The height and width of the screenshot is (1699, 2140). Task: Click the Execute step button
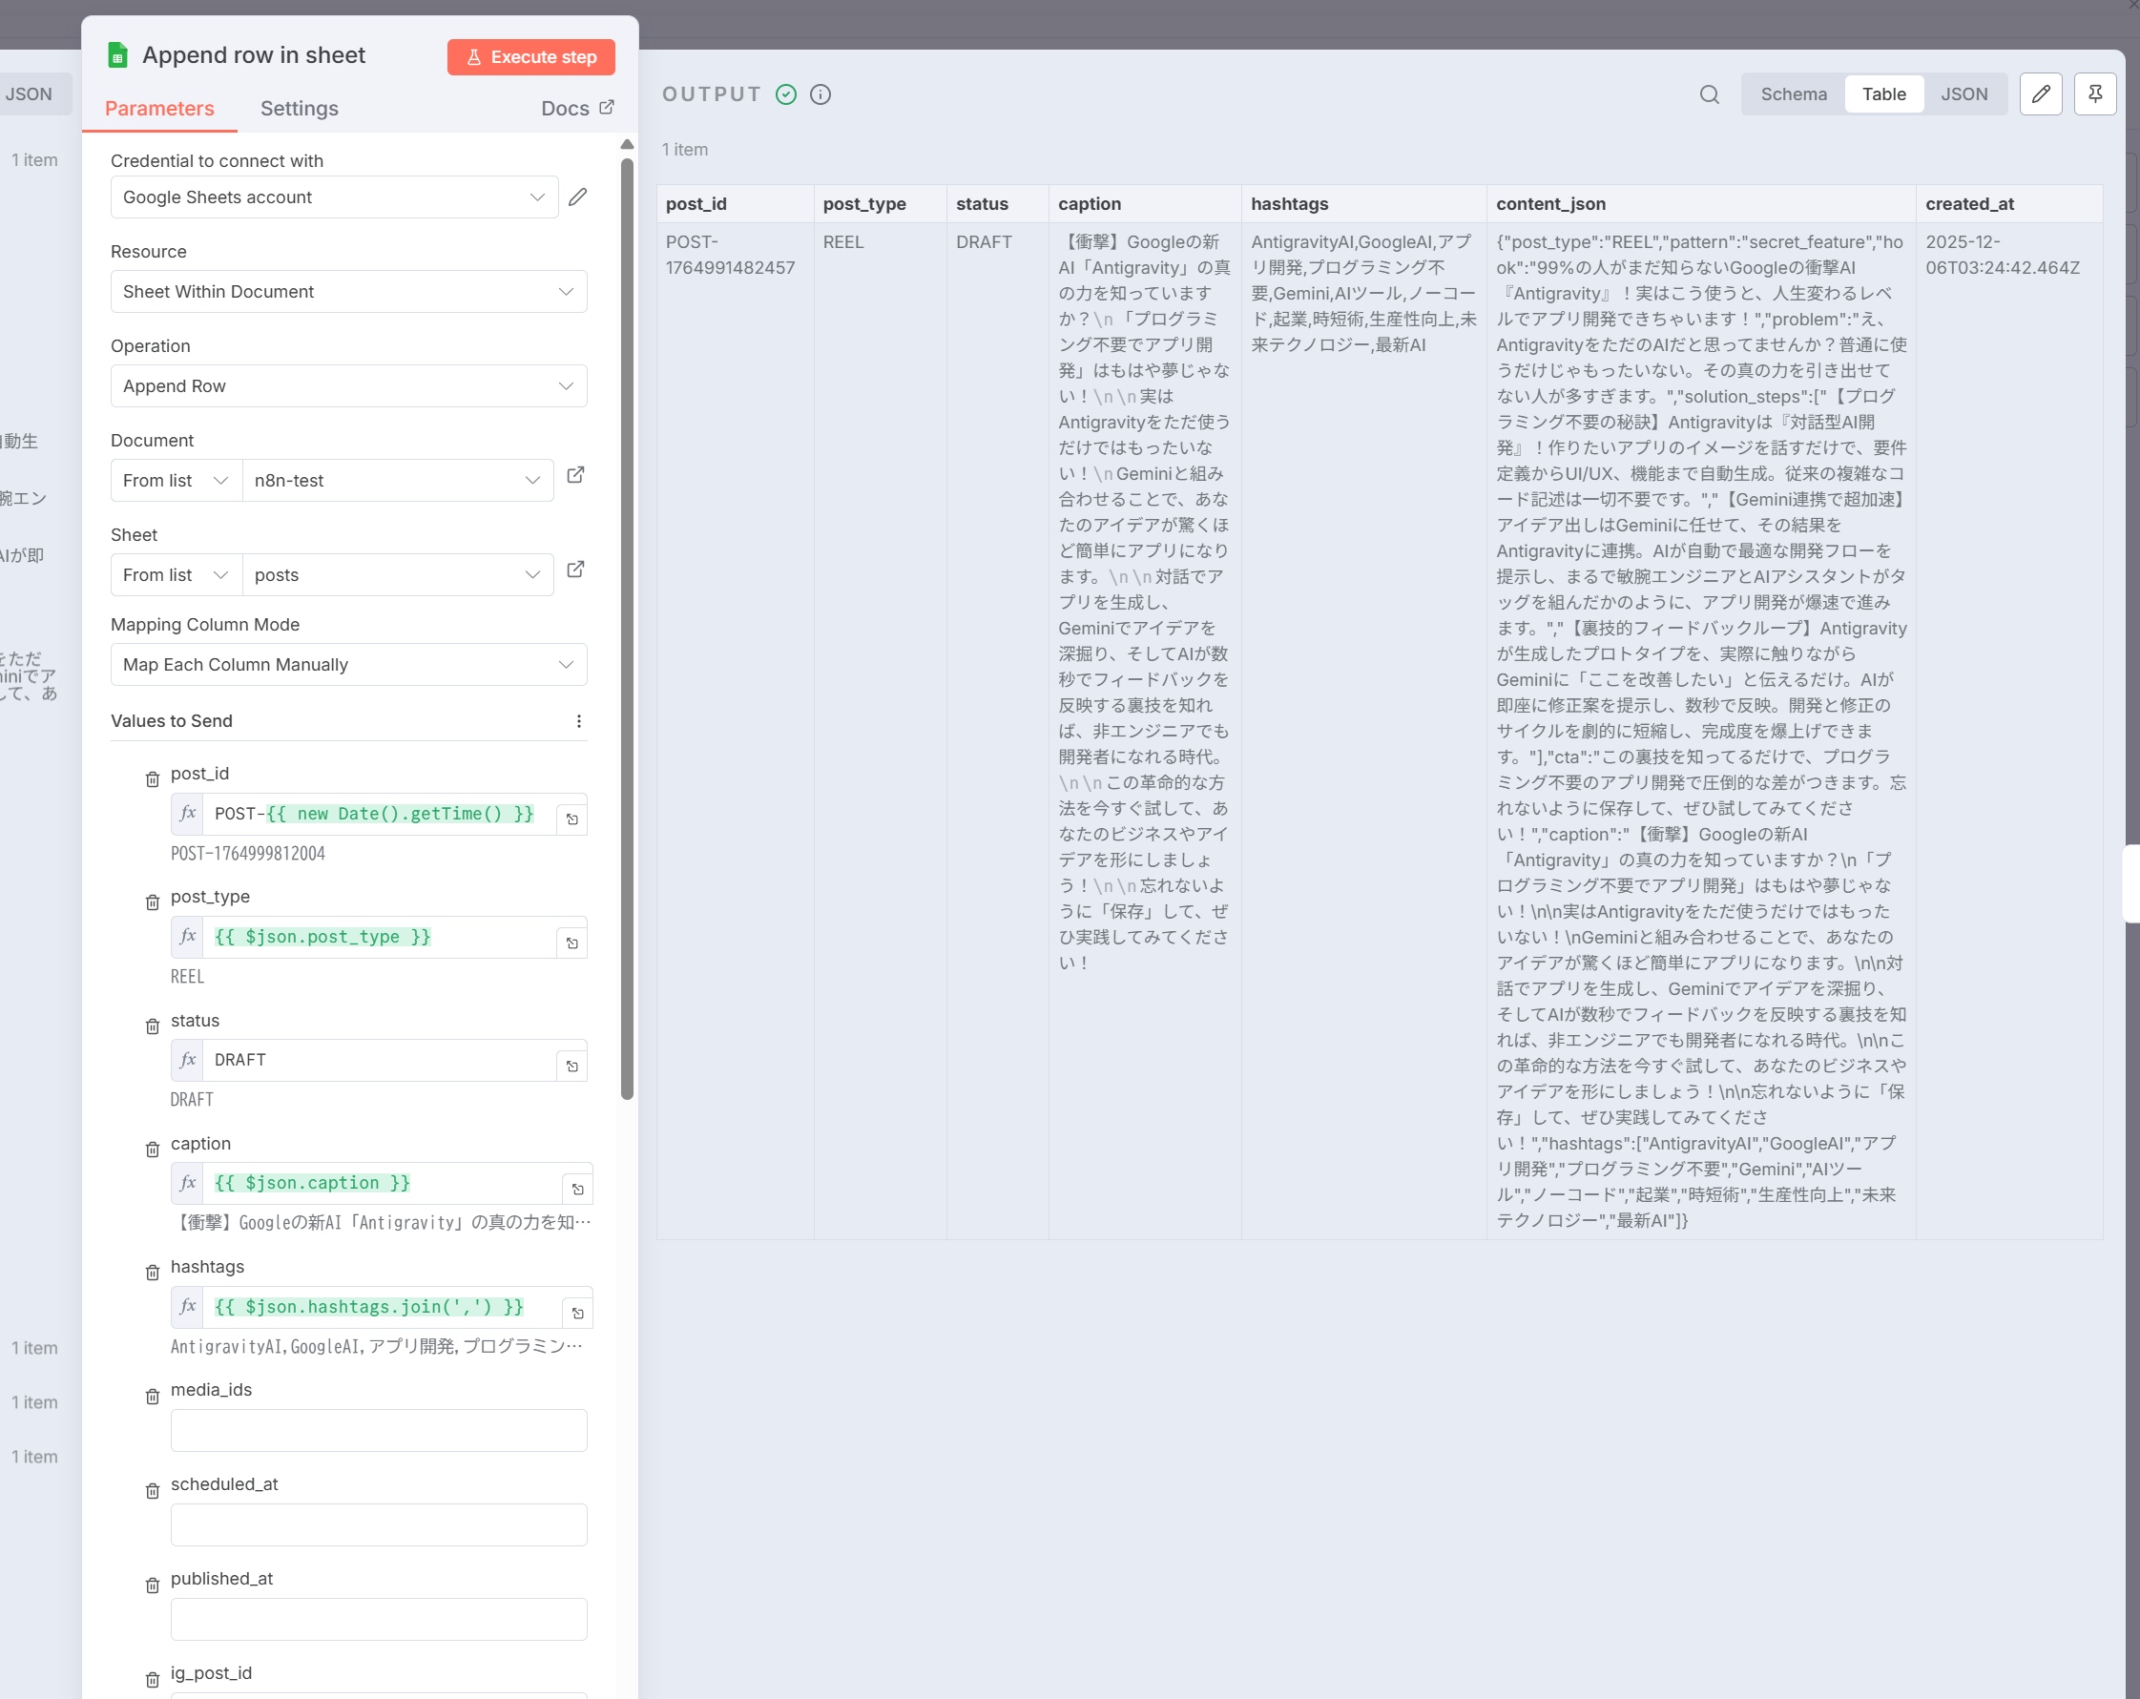531,56
